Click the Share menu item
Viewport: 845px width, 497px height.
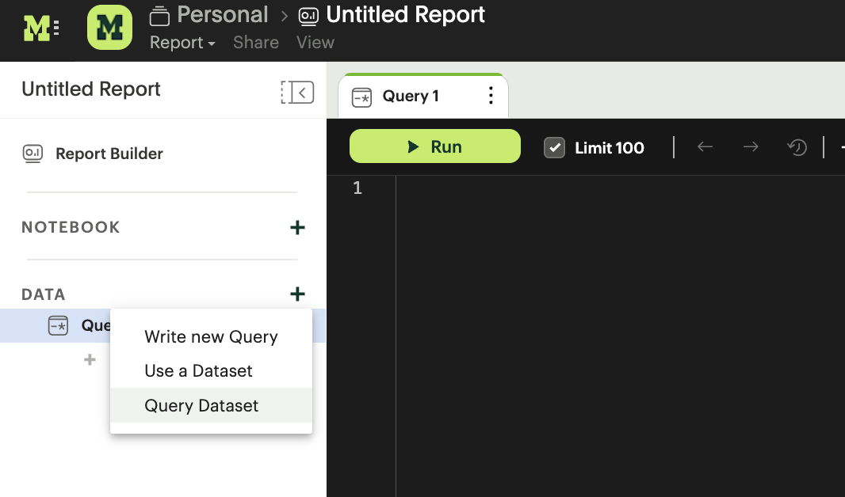tap(255, 43)
